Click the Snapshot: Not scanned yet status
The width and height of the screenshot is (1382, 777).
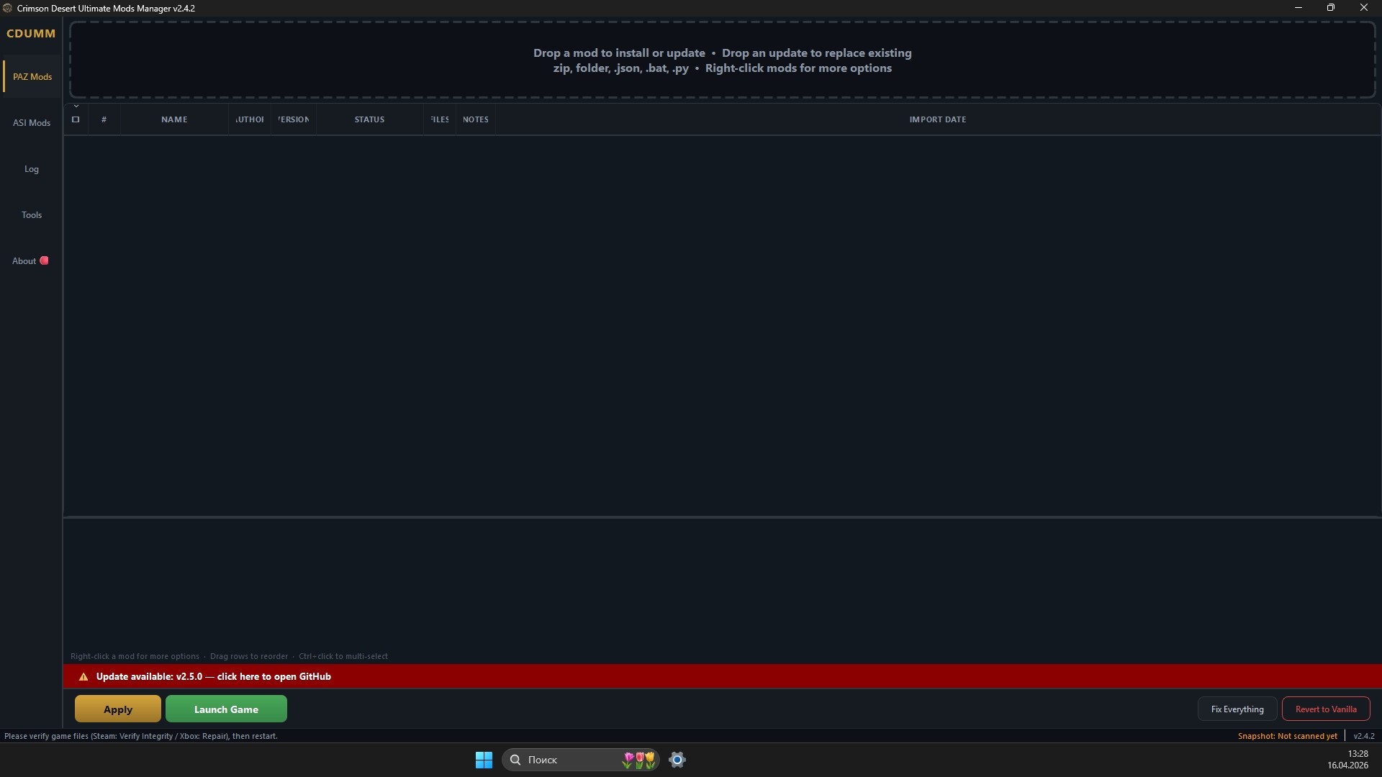click(x=1288, y=736)
